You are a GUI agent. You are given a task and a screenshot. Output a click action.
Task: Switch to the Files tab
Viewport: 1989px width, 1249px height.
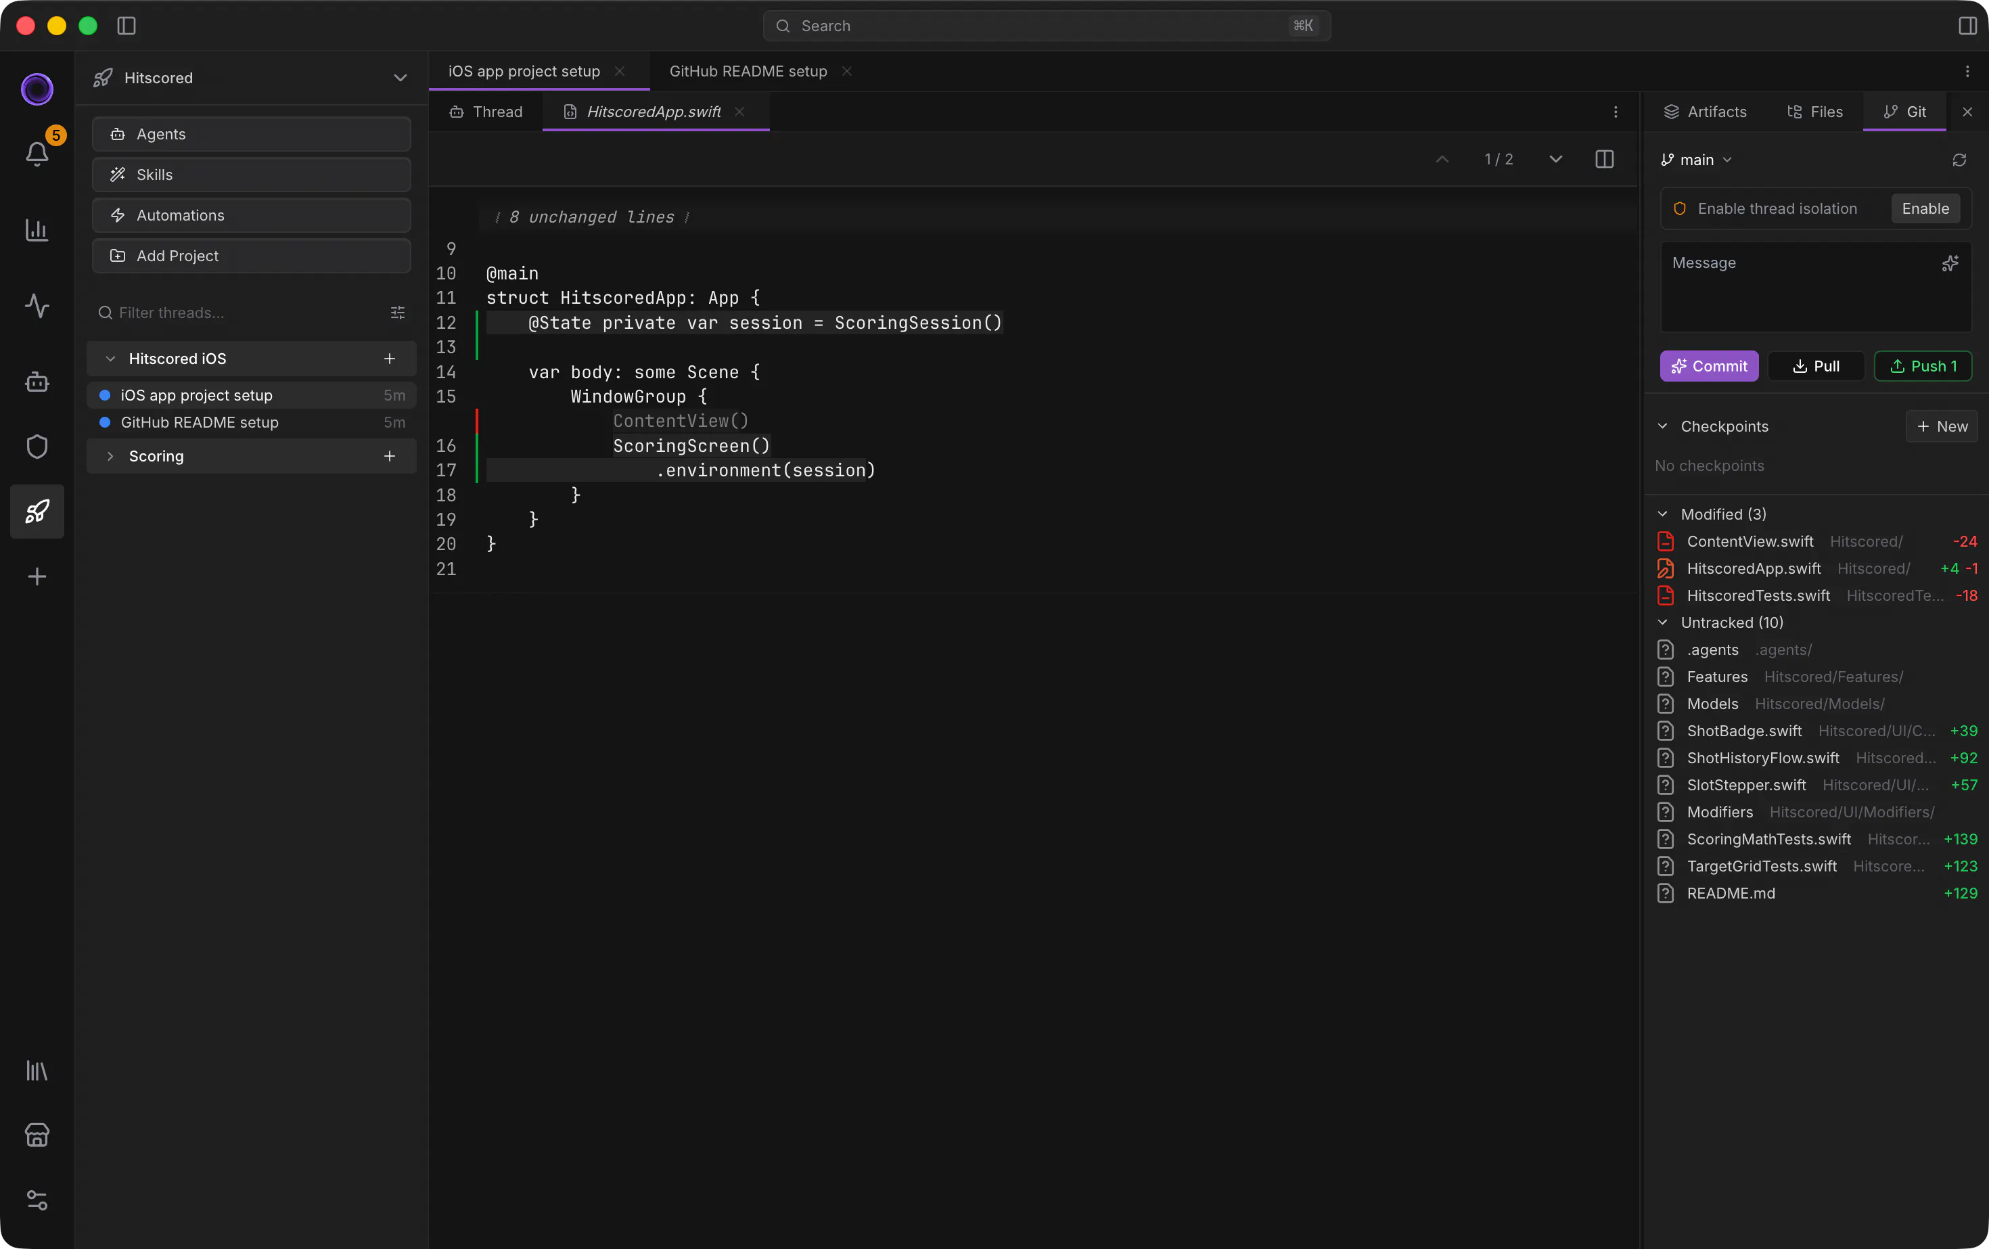pyautogui.click(x=1814, y=112)
